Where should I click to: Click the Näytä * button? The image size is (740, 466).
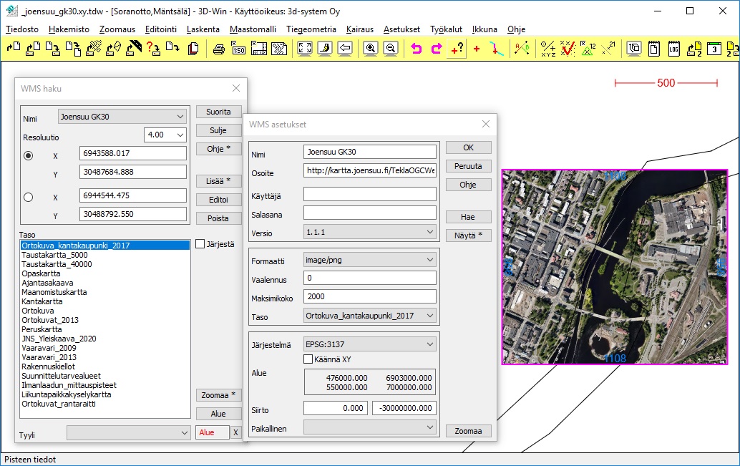[468, 235]
